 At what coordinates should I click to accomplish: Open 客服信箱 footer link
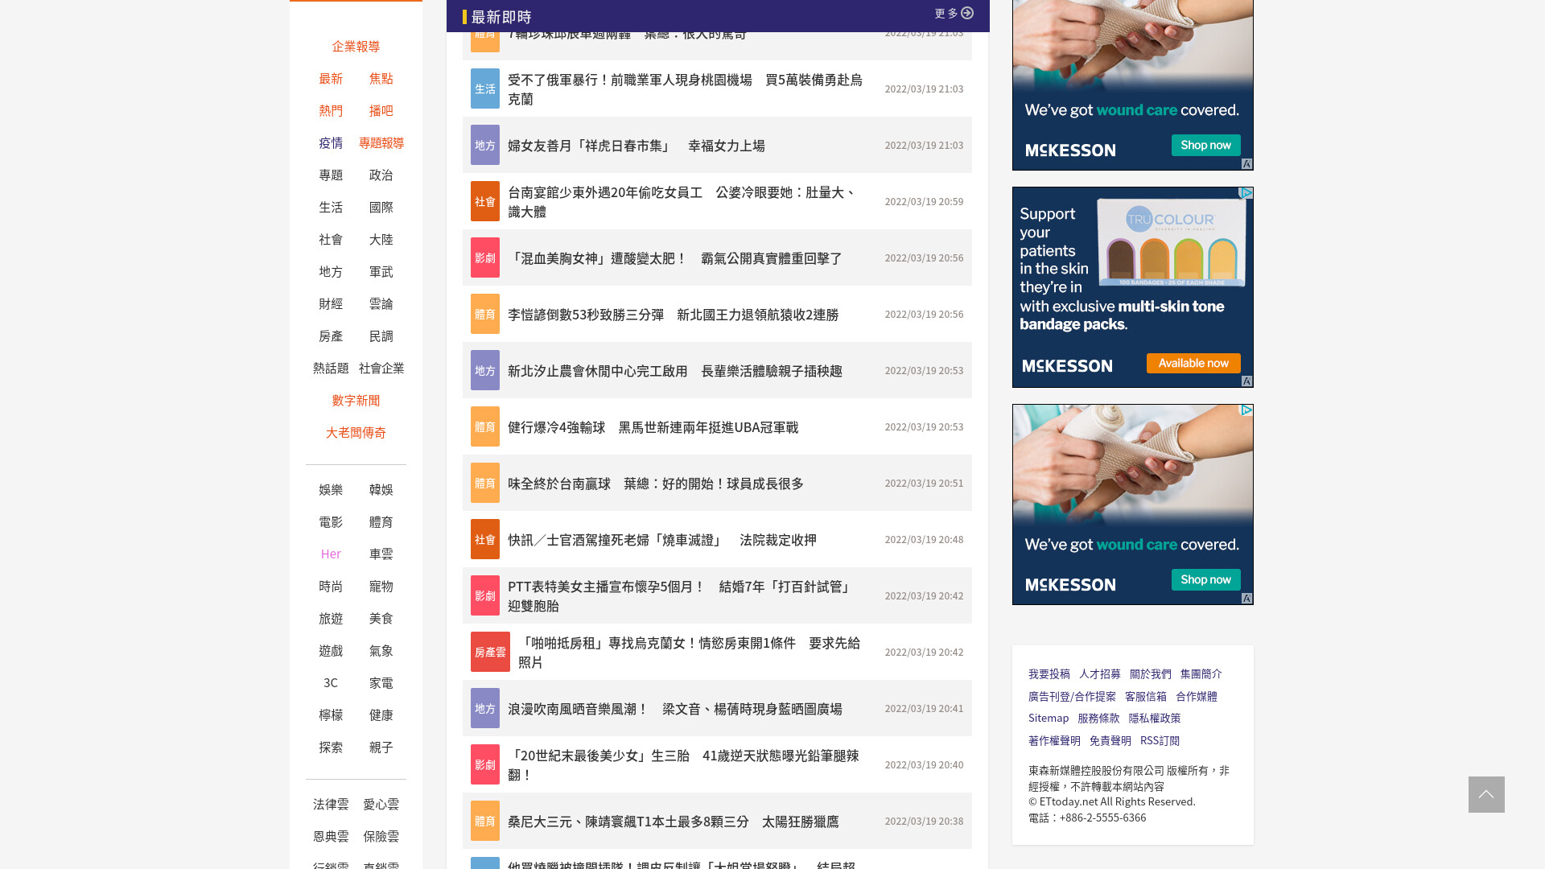coord(1146,696)
